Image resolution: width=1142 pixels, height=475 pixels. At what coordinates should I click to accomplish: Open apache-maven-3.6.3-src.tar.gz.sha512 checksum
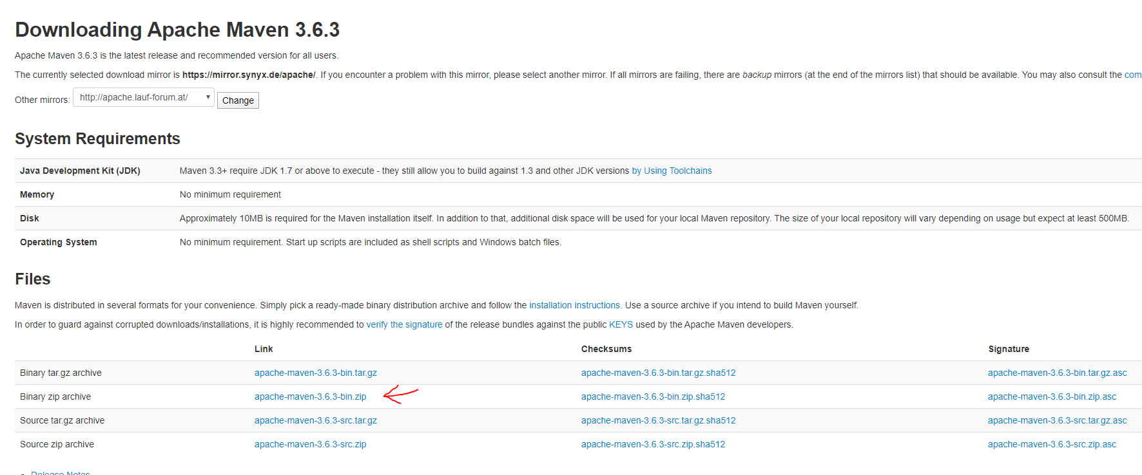point(659,420)
